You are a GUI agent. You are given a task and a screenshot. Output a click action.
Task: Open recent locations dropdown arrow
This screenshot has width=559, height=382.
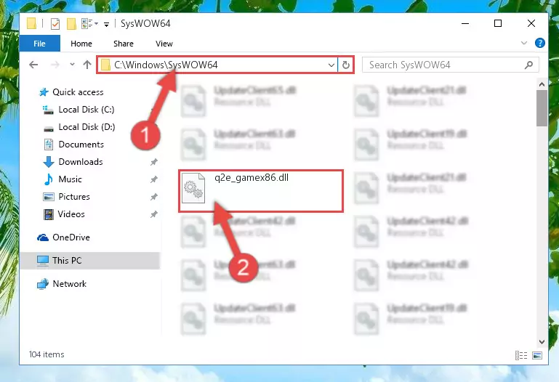pyautogui.click(x=73, y=65)
